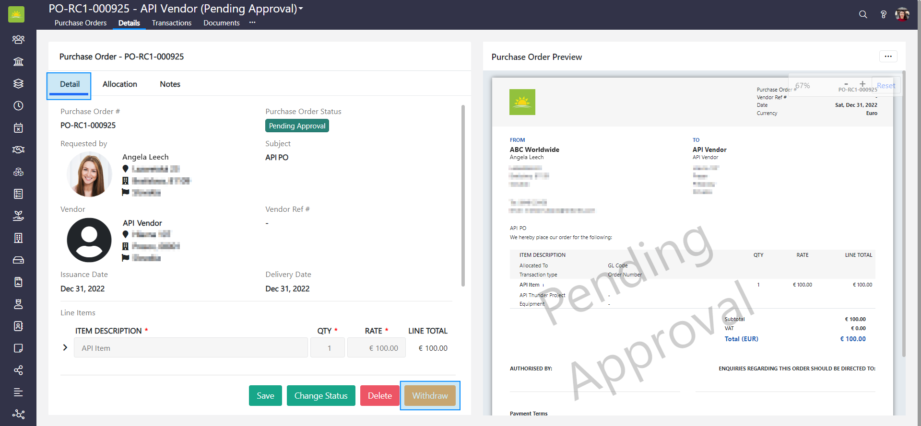Open the handshake icon in sidebar
The width and height of the screenshot is (921, 426).
click(x=18, y=150)
